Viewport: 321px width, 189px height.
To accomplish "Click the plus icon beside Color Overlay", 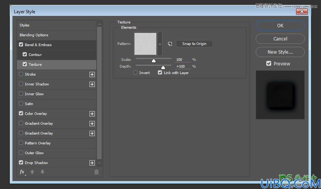I will click(x=92, y=114).
